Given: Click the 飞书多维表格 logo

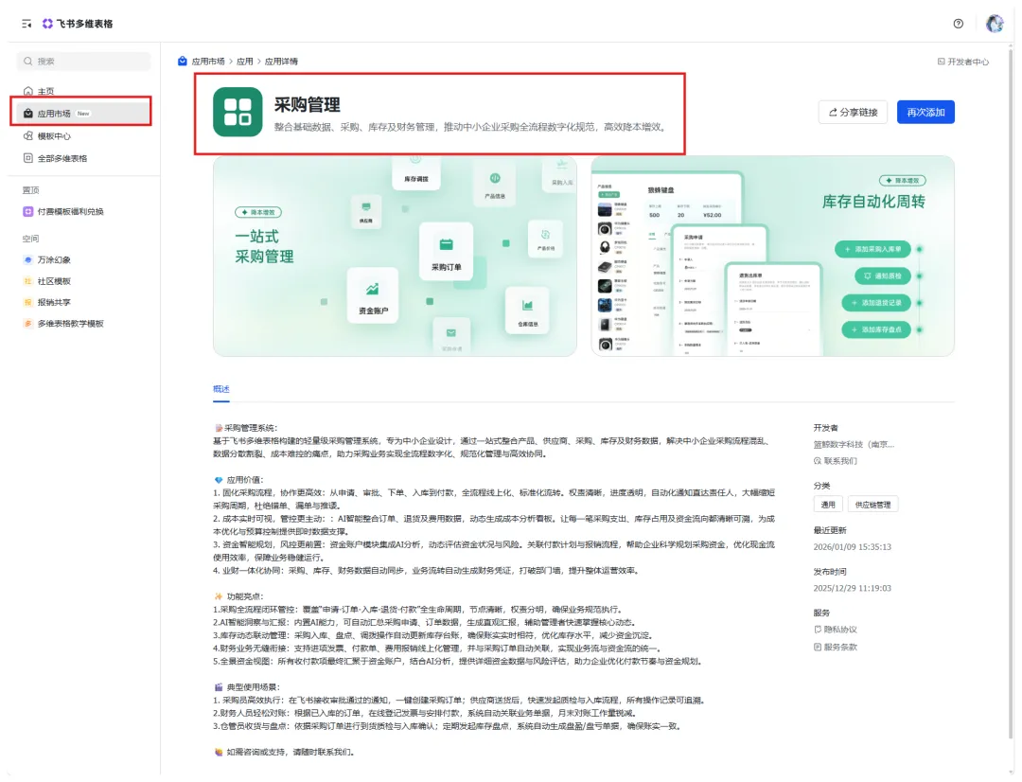Looking at the screenshot, I should pos(78,24).
